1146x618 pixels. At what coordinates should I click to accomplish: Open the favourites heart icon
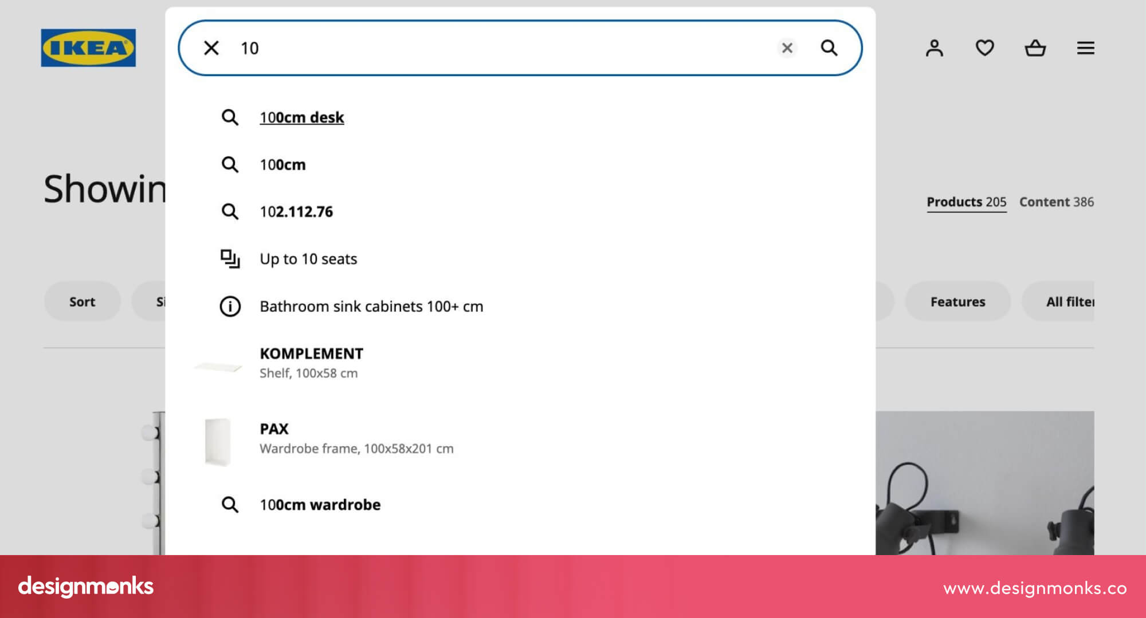pos(984,48)
